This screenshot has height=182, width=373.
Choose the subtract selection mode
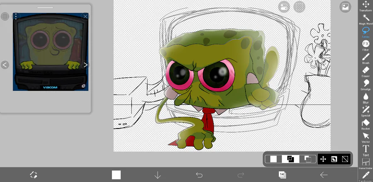coord(308,159)
